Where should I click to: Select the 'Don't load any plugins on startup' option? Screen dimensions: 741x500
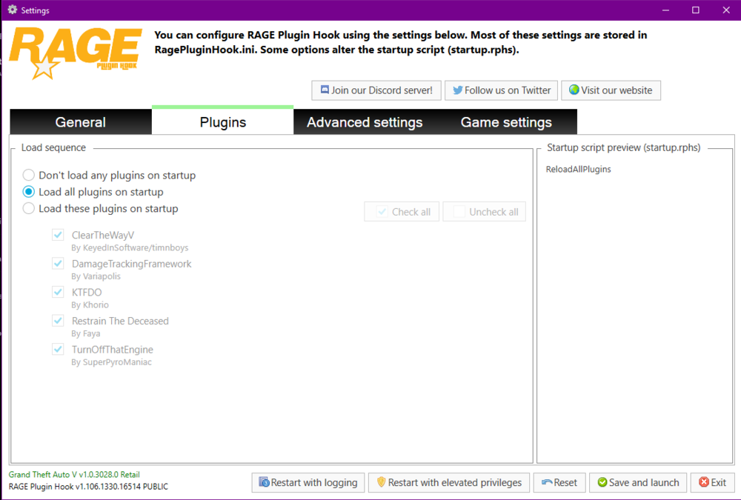[28, 175]
